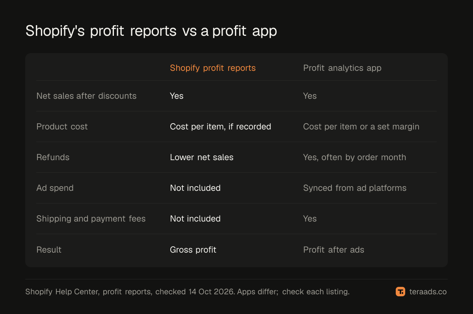This screenshot has height=314, width=473.
Task: Select the "Profit after ads" cell
Action: tap(333, 249)
